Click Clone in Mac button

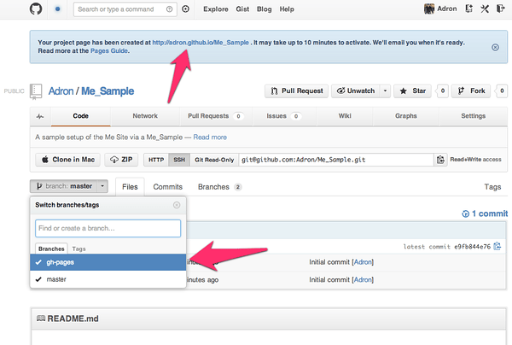coord(68,160)
